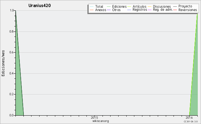
Task: Click the 0.8 y-axis value
Action: tap(12, 32)
